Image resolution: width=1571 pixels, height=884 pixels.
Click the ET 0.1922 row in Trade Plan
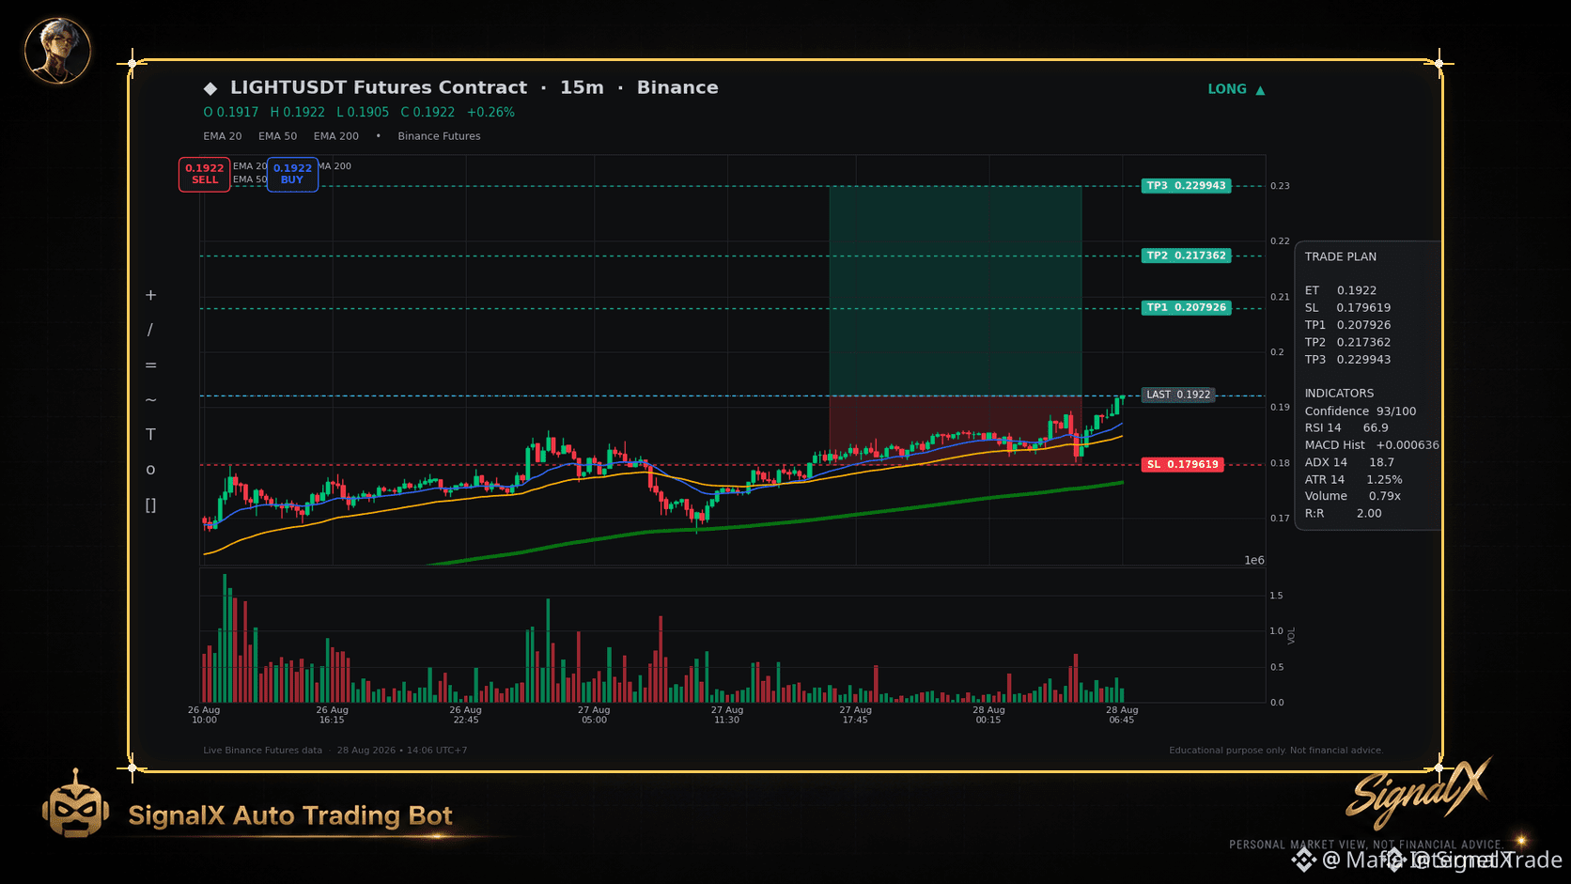[1341, 290]
